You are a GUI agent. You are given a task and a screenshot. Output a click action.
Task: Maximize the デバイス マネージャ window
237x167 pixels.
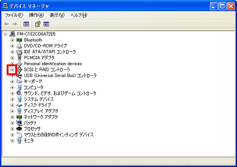[222, 6]
